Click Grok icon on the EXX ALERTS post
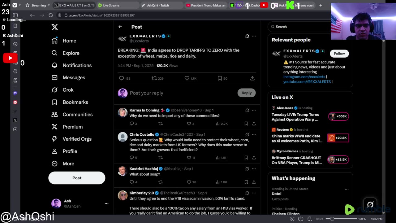The width and height of the screenshot is (396, 223). point(247,36)
